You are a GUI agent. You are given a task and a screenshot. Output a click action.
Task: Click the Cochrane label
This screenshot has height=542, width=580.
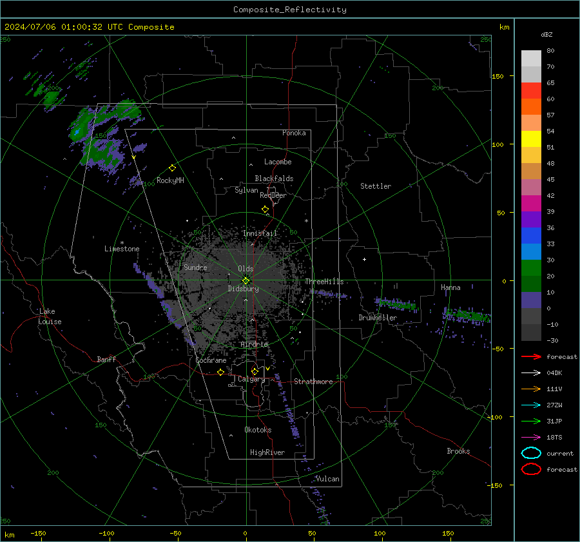point(211,360)
